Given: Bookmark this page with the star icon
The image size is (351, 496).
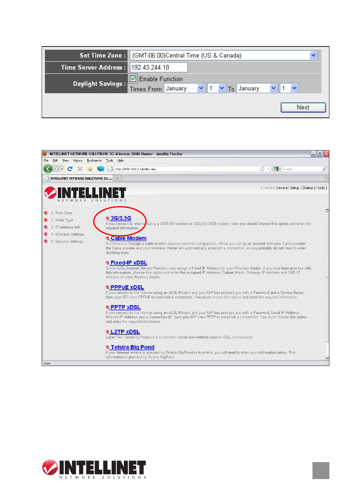Looking at the screenshot, I should 262,169.
